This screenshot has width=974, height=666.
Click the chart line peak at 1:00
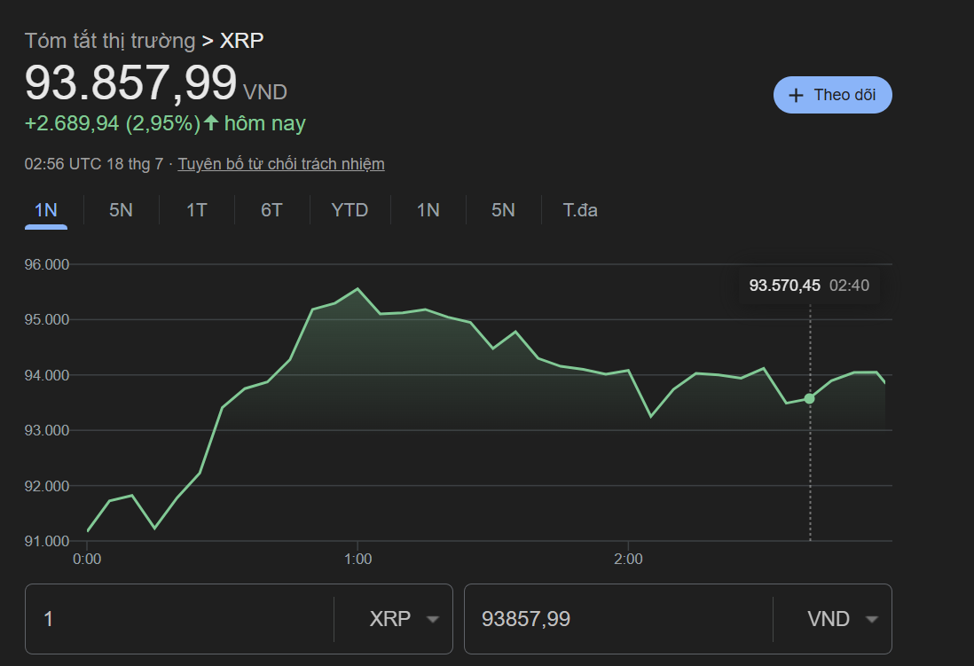click(357, 289)
